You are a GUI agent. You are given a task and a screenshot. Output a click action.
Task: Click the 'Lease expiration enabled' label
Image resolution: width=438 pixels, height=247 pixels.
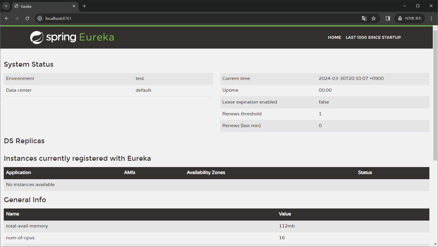(250, 102)
